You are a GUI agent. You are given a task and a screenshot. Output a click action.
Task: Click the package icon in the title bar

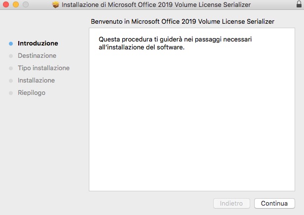(55, 5)
